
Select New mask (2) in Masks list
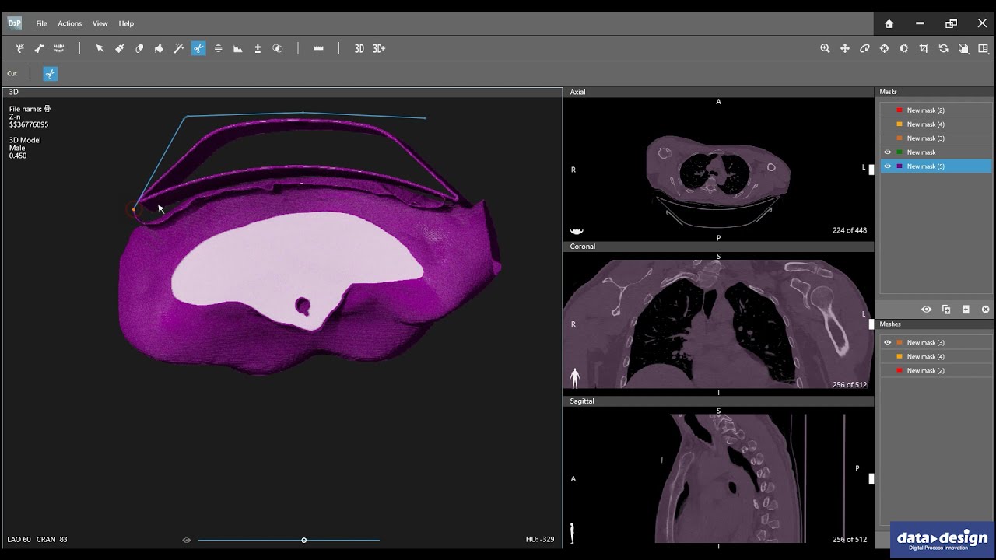coord(936,110)
